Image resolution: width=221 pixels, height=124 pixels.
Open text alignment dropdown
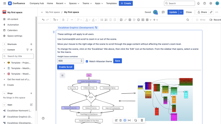pos(79,20)
